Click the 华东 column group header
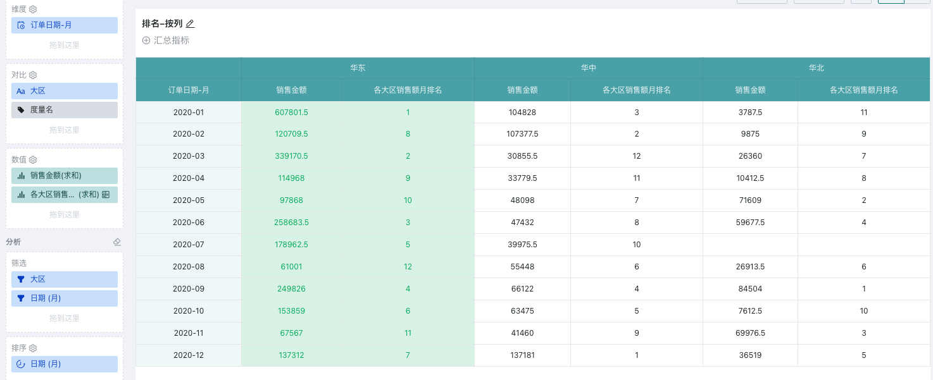The image size is (933, 380). [x=358, y=68]
